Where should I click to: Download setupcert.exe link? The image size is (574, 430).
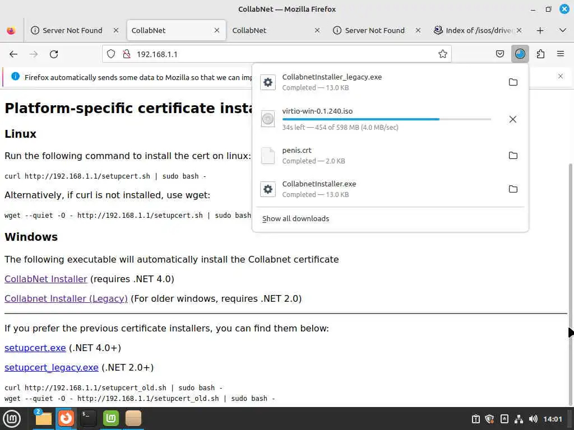pyautogui.click(x=35, y=348)
